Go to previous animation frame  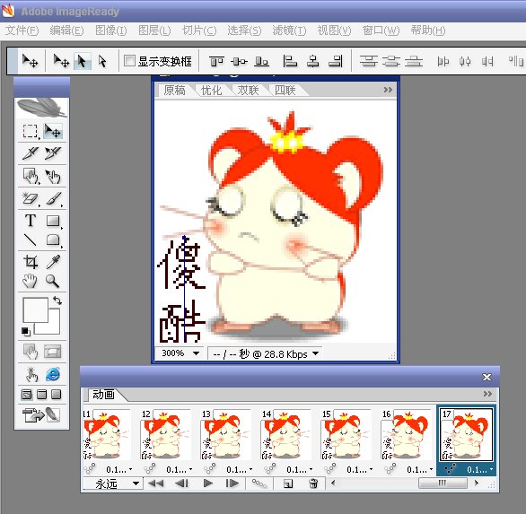coord(182,484)
